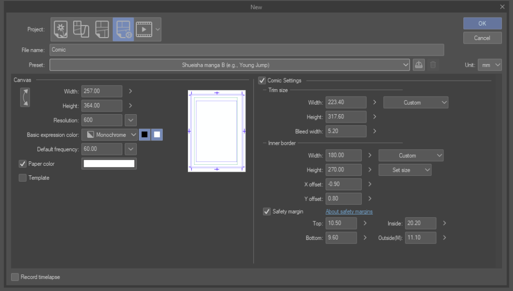Click the safety margin Top field 10.50
This screenshot has height=291, width=513.
(x=341, y=223)
